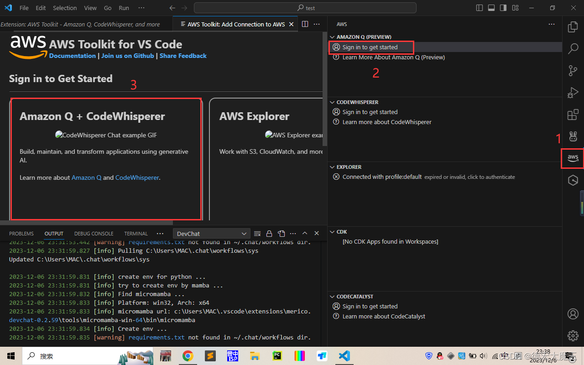Select the DevChat rabbit icon
This screenshot has width=584, height=365.
(x=573, y=136)
